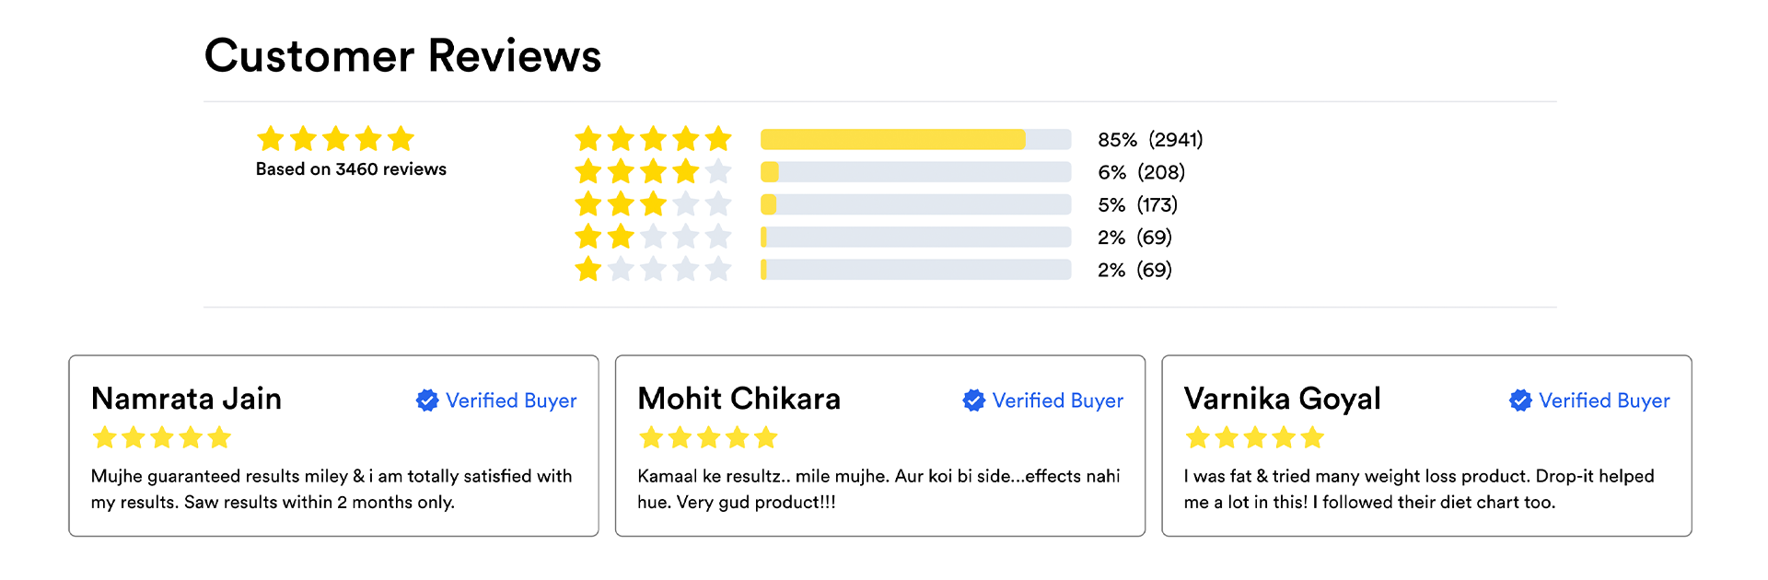Click Varnika Goyal's reviewer name

(x=1282, y=399)
